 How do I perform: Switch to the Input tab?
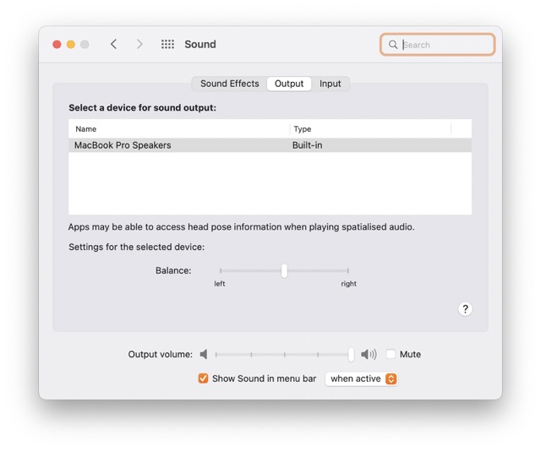tap(331, 84)
